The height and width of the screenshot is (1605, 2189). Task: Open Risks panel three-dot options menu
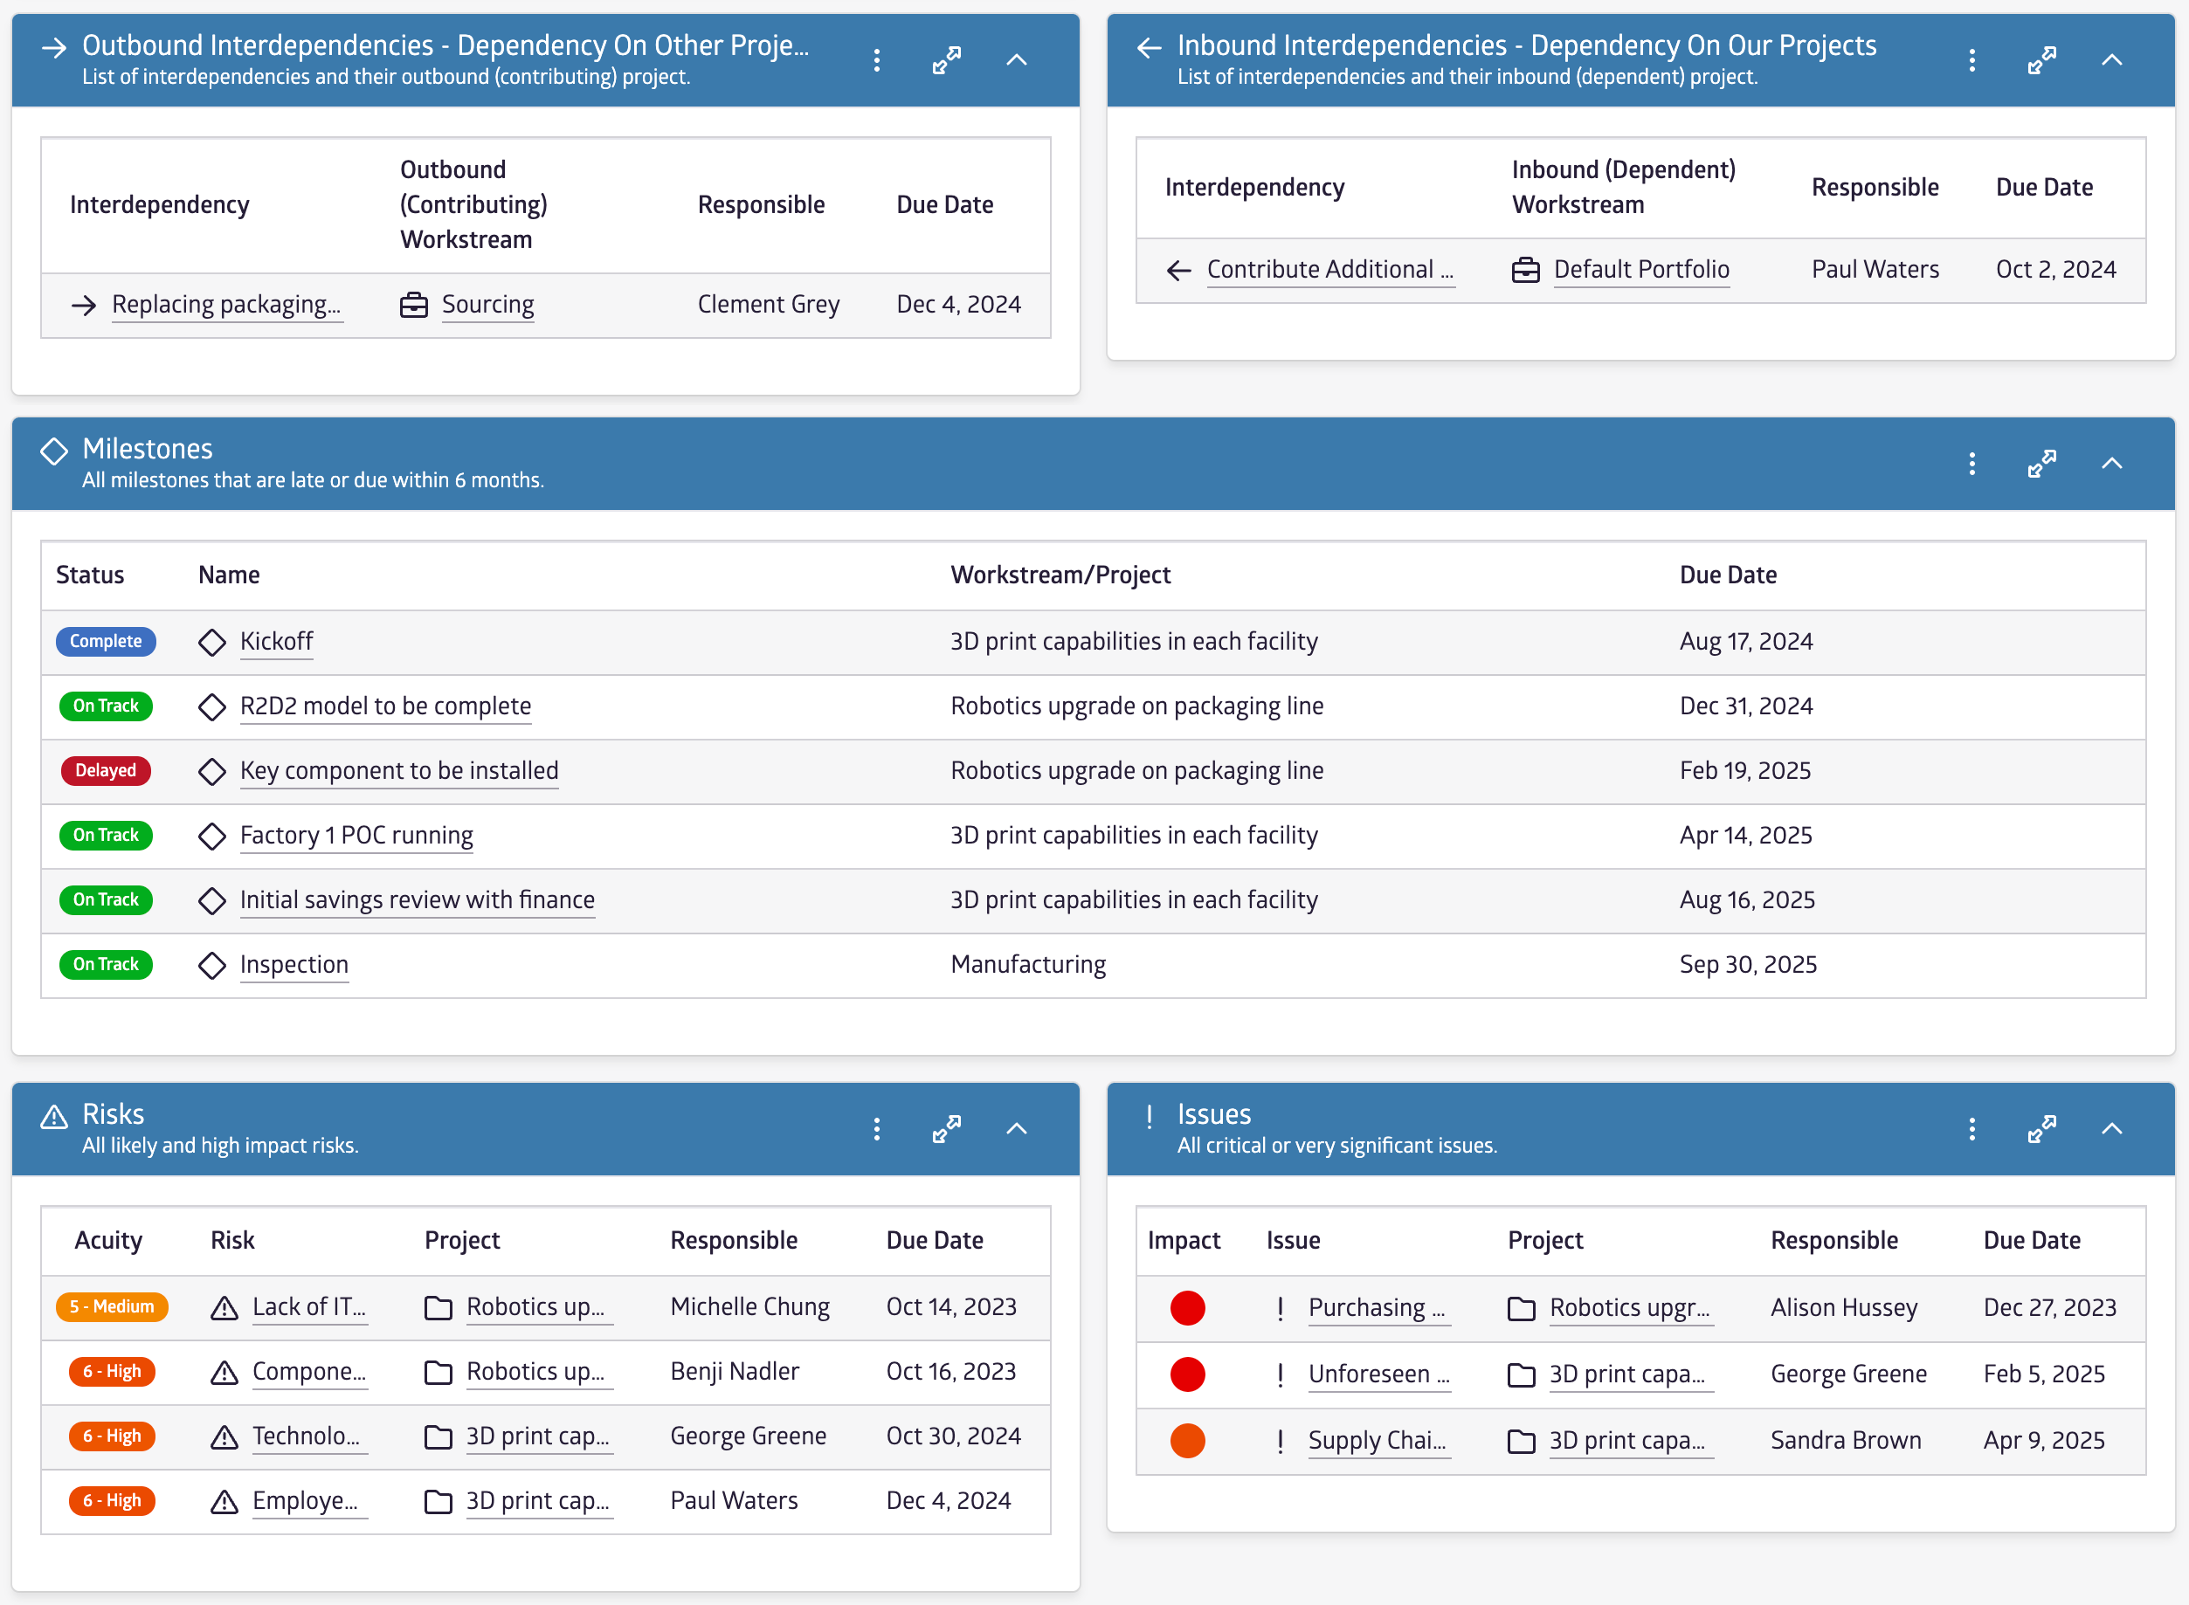(876, 1129)
